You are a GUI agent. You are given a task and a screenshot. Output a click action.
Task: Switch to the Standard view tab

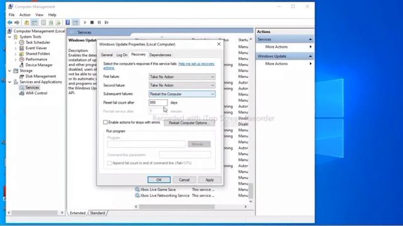(x=98, y=213)
